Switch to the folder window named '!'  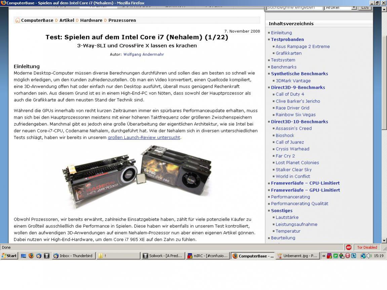[118, 256]
